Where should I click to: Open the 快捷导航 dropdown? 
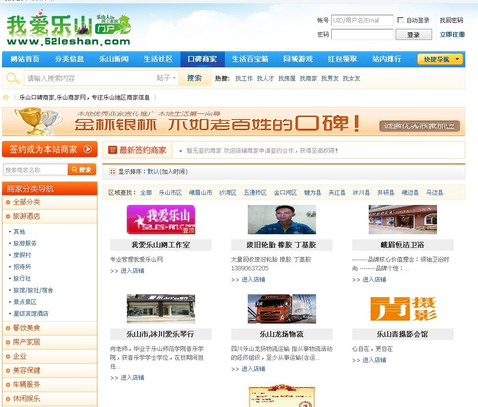pos(440,59)
